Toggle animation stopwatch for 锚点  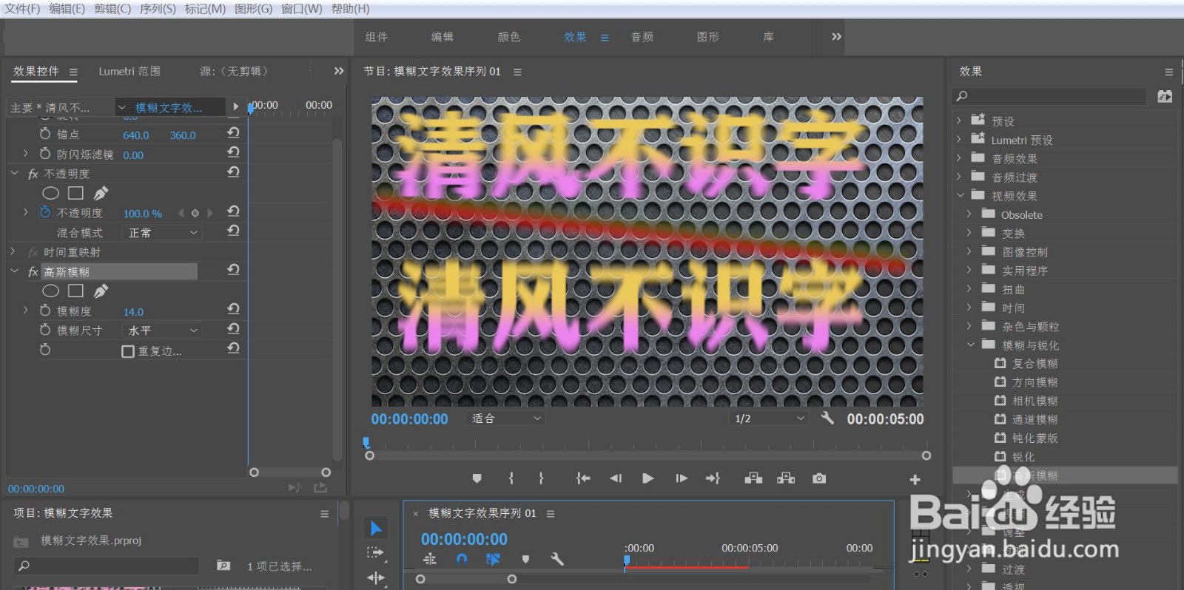[45, 134]
